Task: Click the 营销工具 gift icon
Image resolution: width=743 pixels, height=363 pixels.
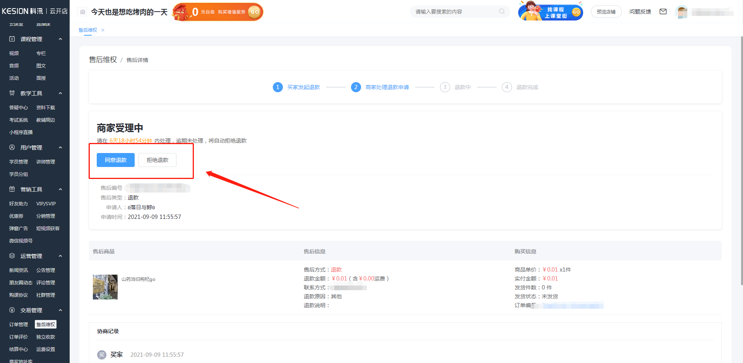Action: coord(12,189)
